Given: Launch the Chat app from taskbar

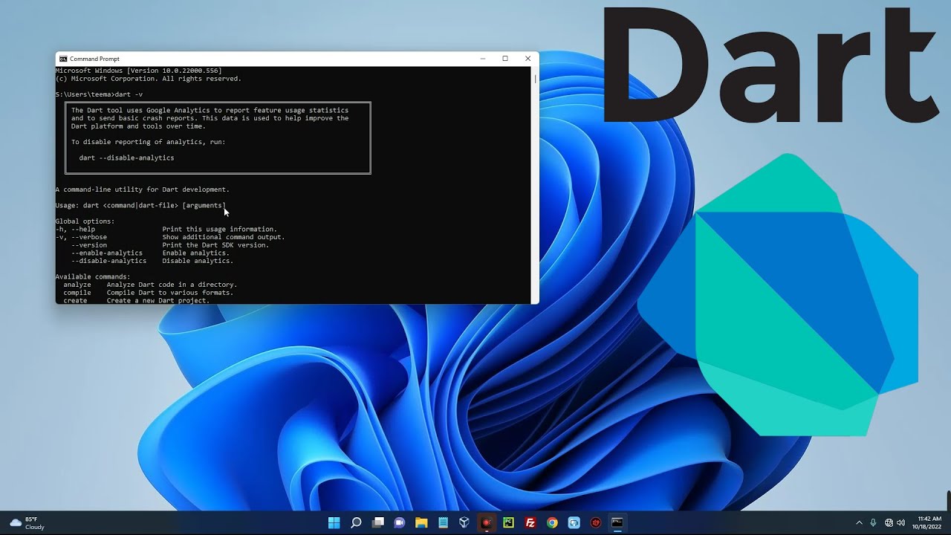Looking at the screenshot, I should pyautogui.click(x=400, y=522).
